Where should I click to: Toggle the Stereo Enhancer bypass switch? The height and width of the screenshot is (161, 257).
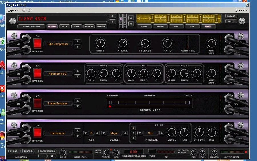pyautogui.click(x=37, y=103)
